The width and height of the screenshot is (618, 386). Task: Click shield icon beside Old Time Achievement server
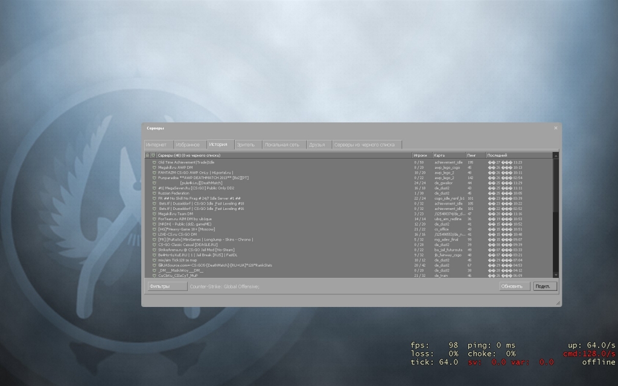click(154, 162)
